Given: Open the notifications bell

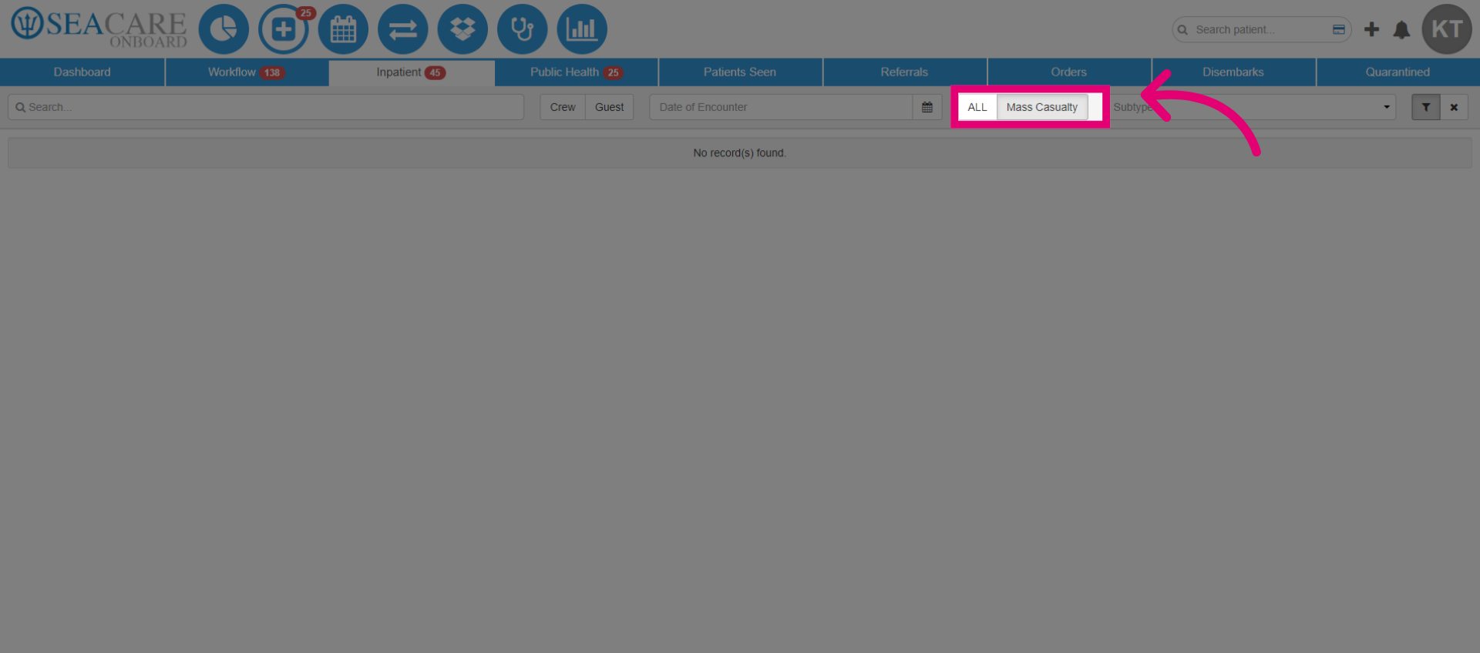Looking at the screenshot, I should (x=1401, y=29).
